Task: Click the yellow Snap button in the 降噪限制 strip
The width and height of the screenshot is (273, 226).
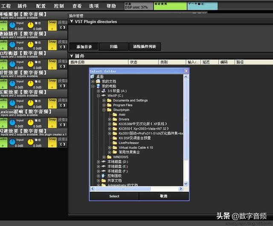Action: coord(52,26)
